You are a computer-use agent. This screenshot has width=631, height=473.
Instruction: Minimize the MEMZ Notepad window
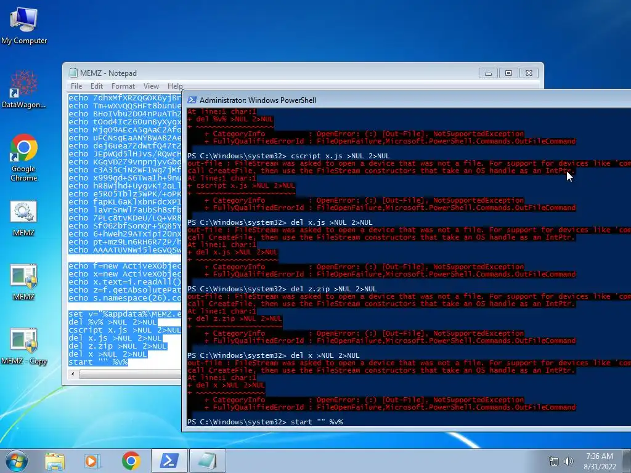pos(488,73)
